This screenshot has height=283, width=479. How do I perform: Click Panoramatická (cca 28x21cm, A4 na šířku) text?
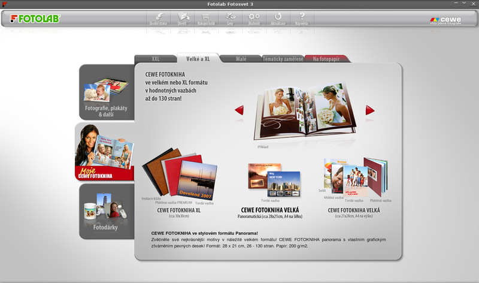point(270,216)
